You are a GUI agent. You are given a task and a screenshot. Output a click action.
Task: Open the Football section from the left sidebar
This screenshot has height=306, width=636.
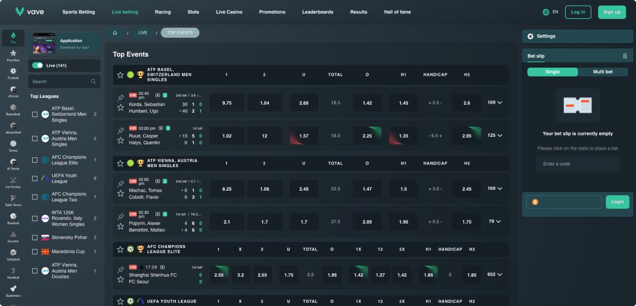tap(13, 72)
